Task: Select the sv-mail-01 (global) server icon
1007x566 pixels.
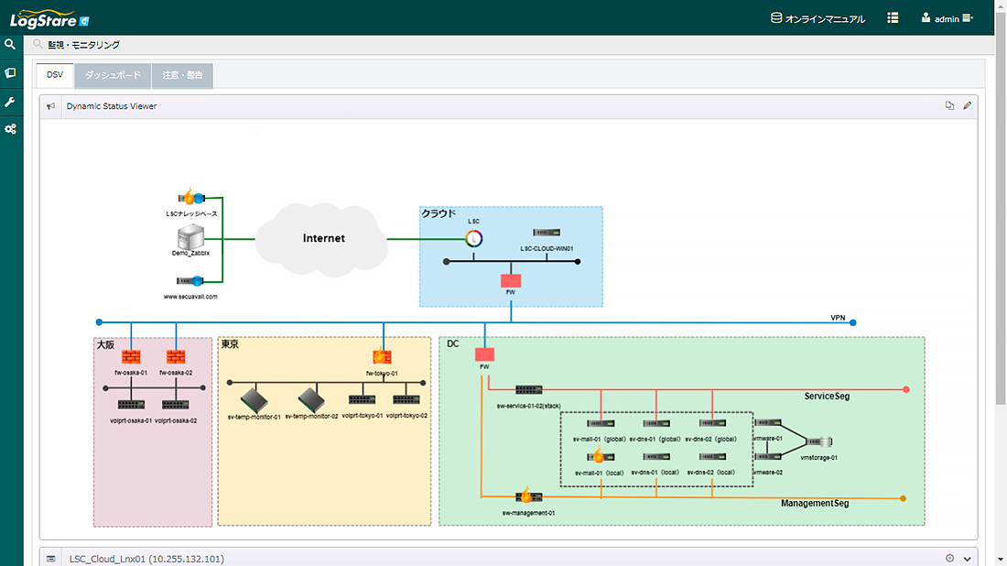Action: tap(601, 423)
